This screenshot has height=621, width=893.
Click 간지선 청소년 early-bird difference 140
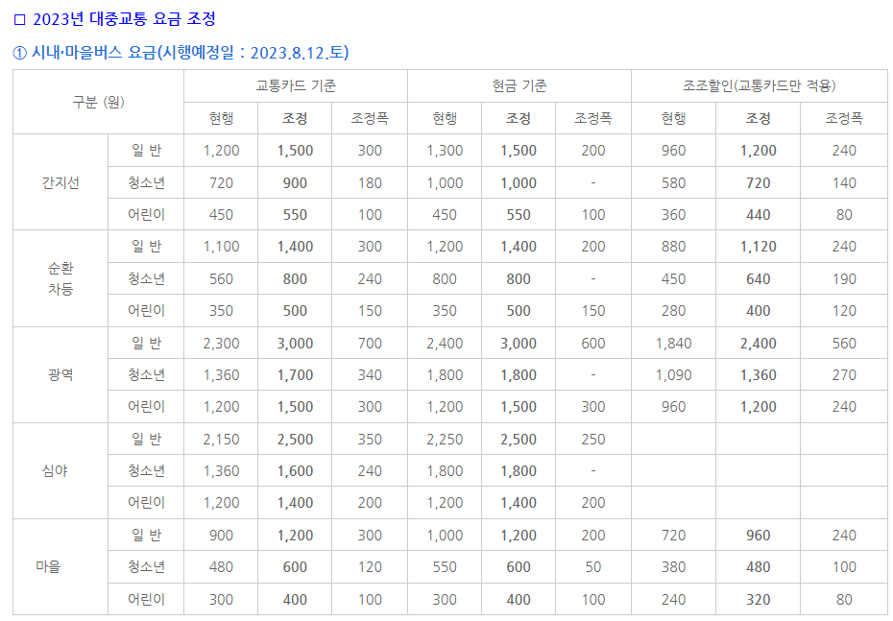point(844,183)
